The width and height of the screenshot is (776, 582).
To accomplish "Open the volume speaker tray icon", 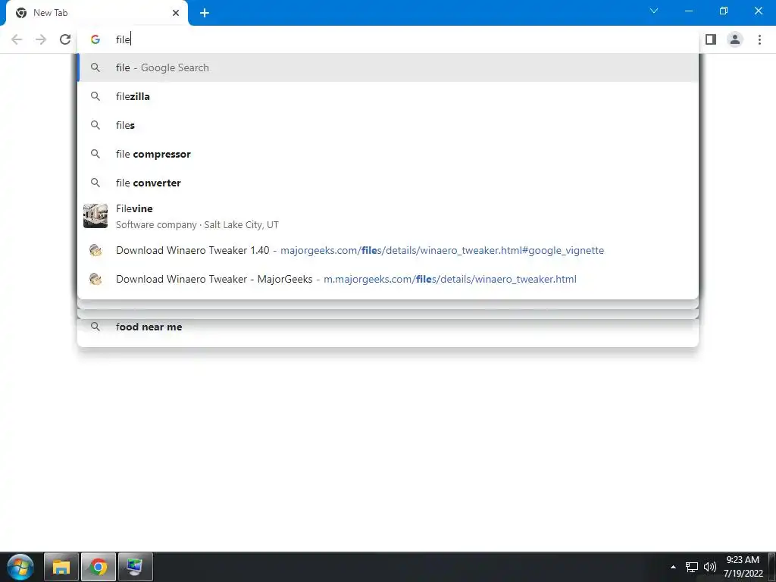I will [x=709, y=567].
